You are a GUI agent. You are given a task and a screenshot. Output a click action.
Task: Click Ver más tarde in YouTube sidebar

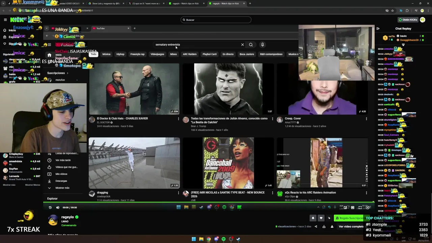click(x=63, y=160)
